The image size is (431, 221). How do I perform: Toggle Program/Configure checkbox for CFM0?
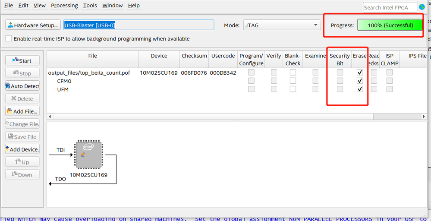[251, 81]
